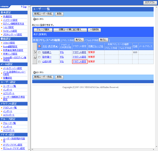Sort by 氏名 (表示順▲) column header
This screenshot has height=151, width=158.
(x=50, y=46)
